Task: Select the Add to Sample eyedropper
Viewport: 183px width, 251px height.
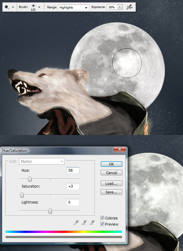Action: click(84, 223)
